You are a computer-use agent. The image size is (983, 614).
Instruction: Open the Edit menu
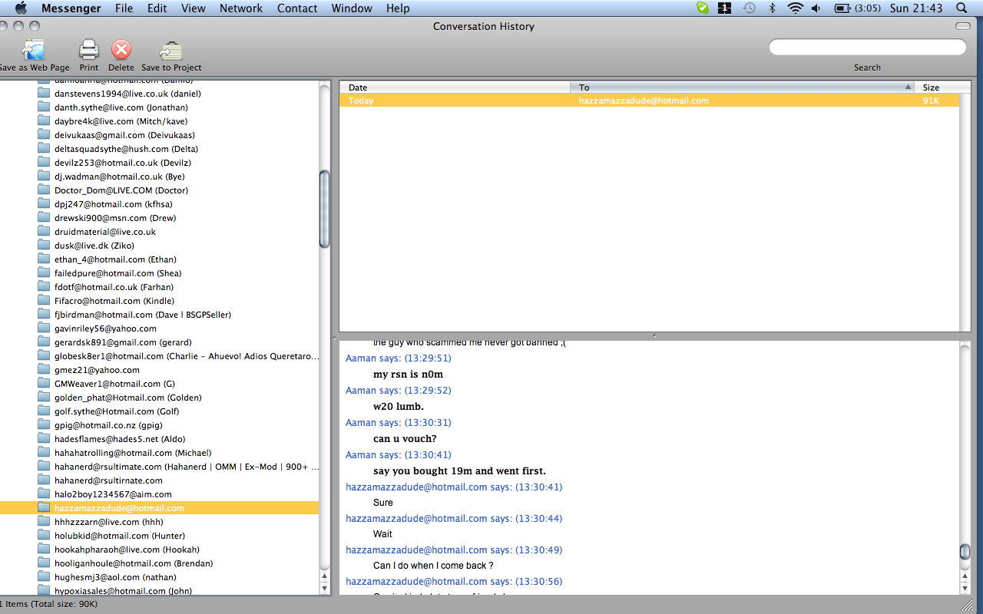(157, 8)
